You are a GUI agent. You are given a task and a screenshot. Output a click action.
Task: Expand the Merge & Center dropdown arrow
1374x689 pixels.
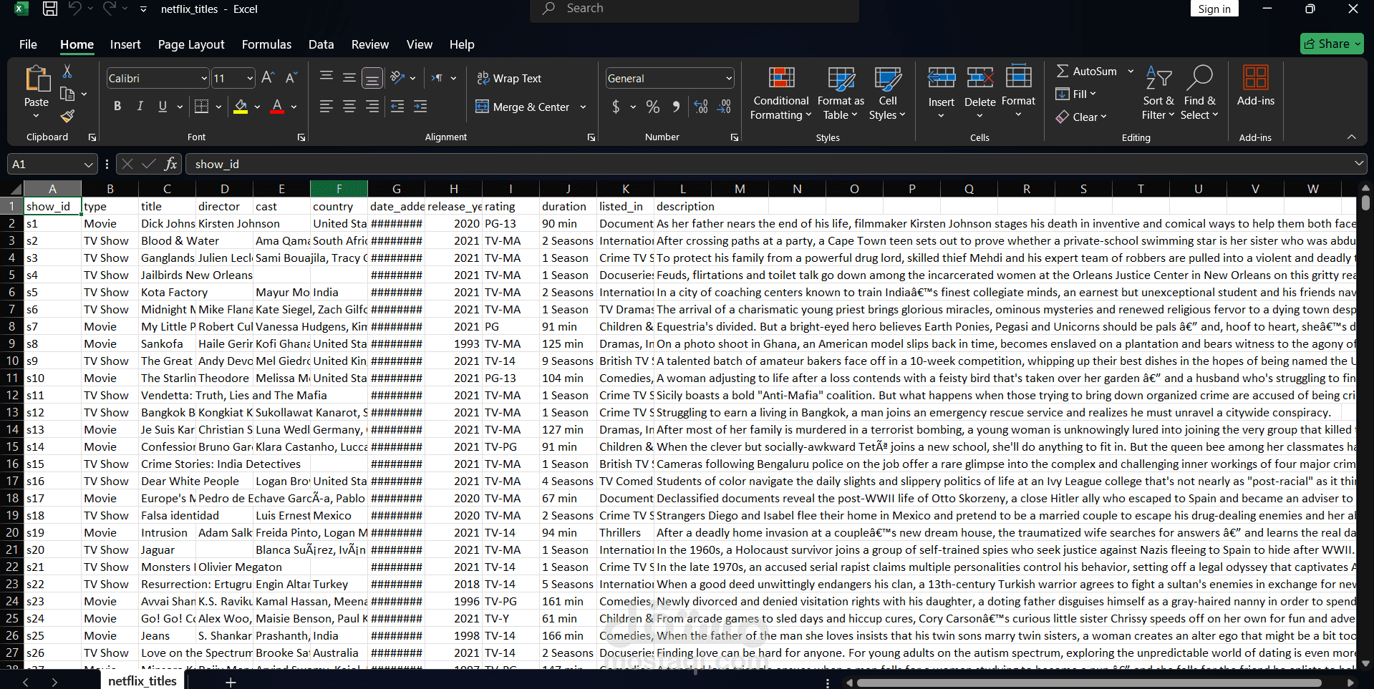pos(583,107)
